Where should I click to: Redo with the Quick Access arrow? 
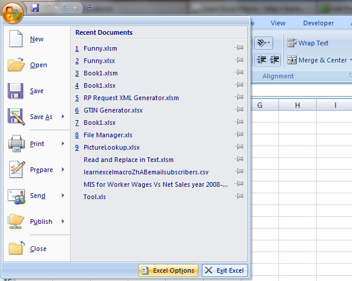point(67,7)
